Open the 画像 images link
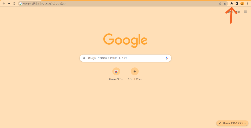The height and width of the screenshot is (128, 251). (x=237, y=12)
